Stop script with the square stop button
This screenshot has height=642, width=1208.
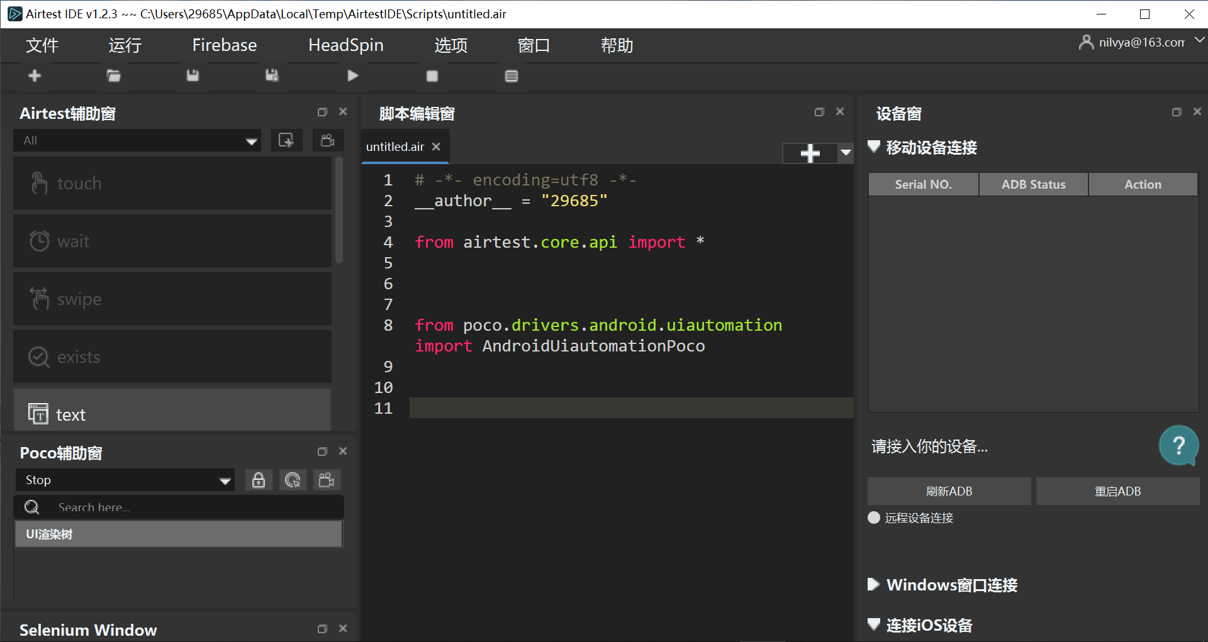point(432,76)
